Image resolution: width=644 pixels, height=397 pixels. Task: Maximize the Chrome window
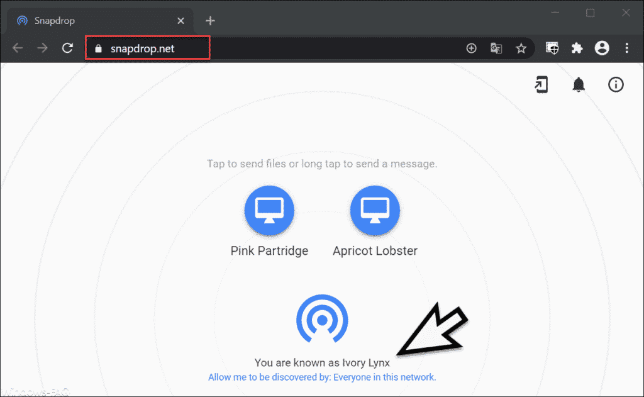590,13
